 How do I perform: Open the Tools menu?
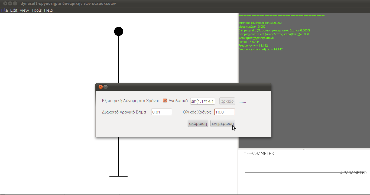pyautogui.click(x=37, y=10)
